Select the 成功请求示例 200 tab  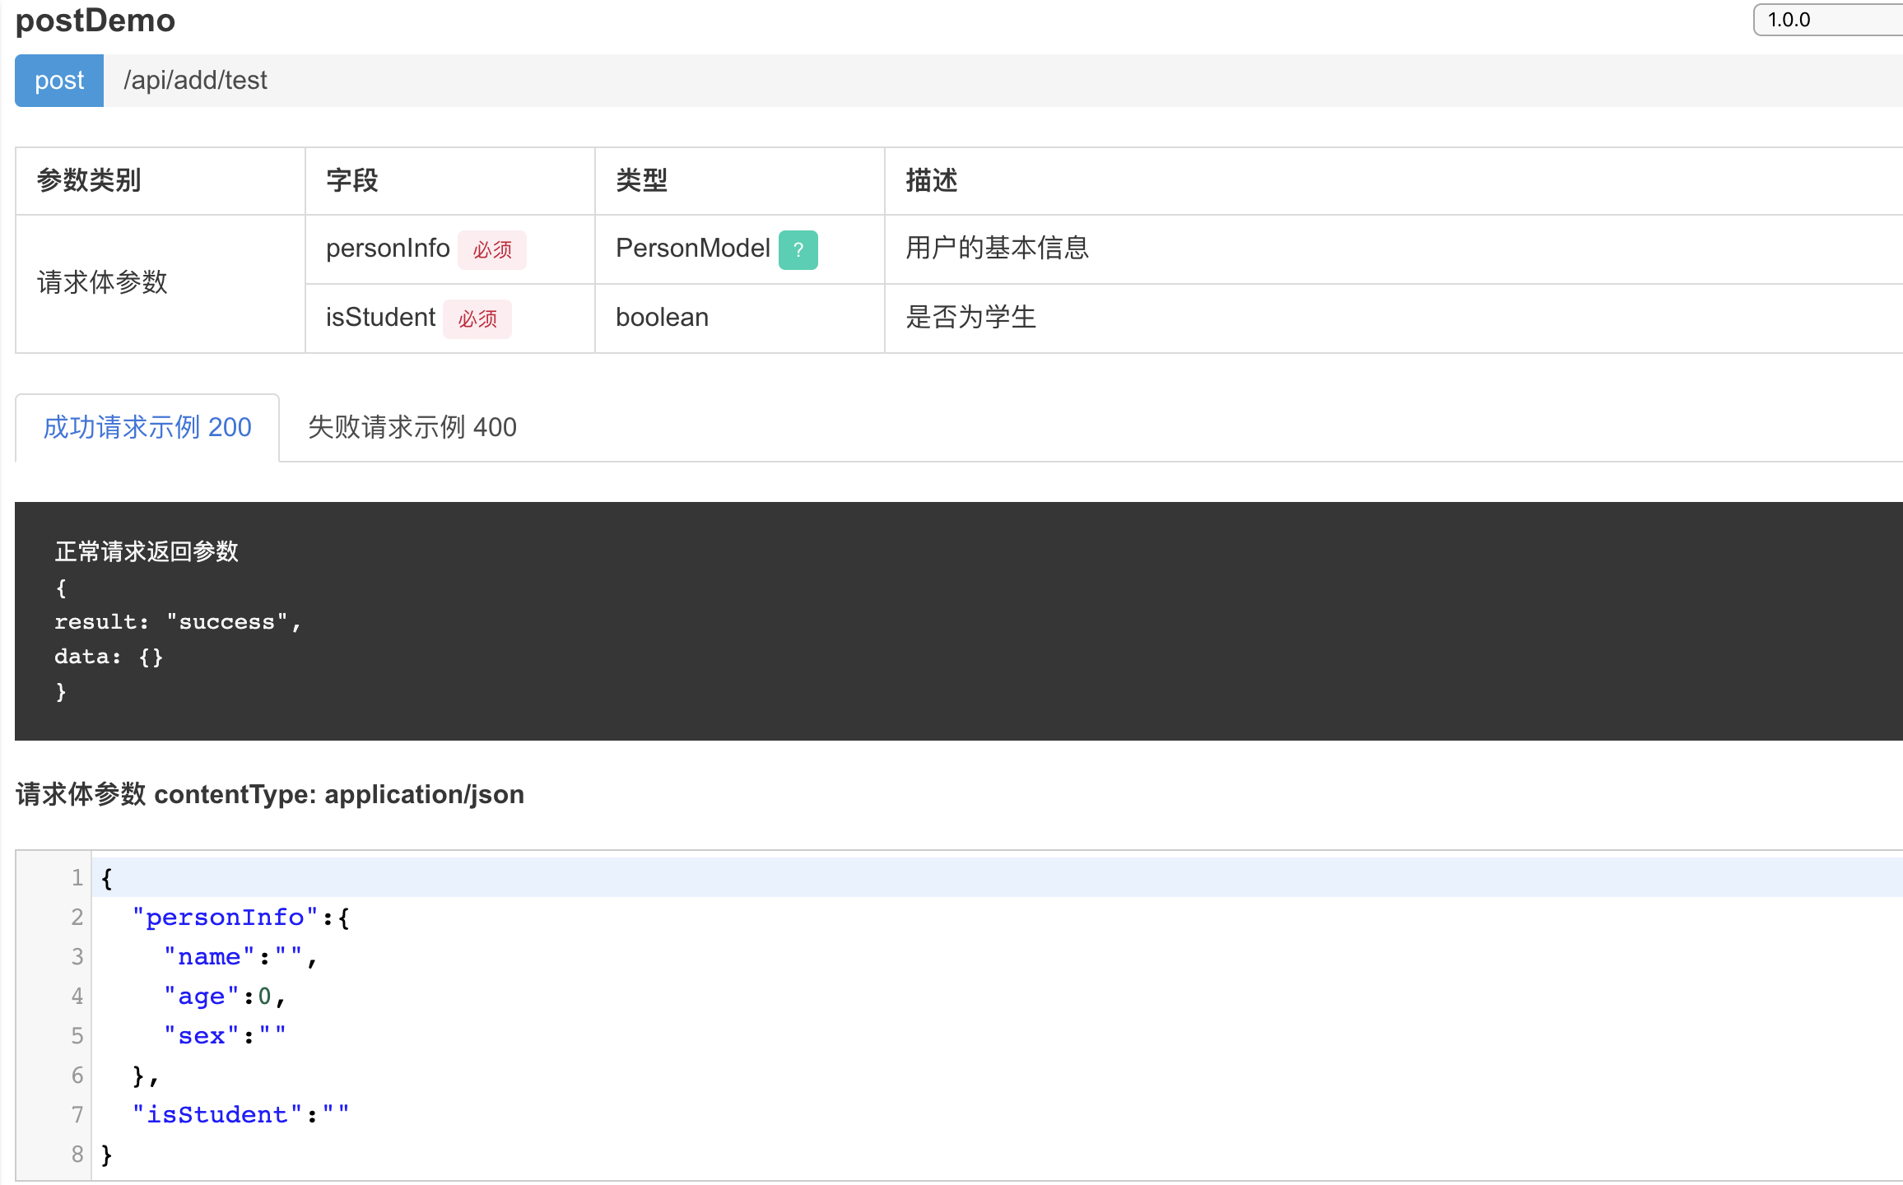click(147, 427)
